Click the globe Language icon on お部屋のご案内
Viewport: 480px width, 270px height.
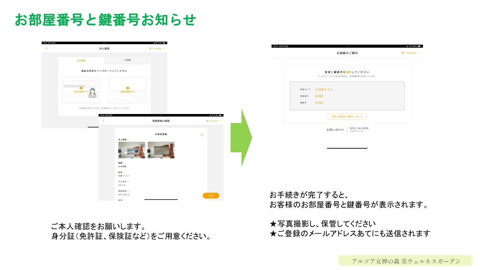click(402, 53)
